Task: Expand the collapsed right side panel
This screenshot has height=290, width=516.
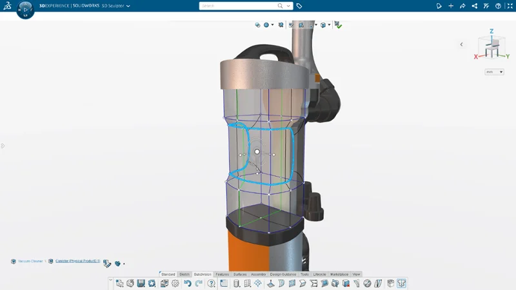Action: [461, 44]
